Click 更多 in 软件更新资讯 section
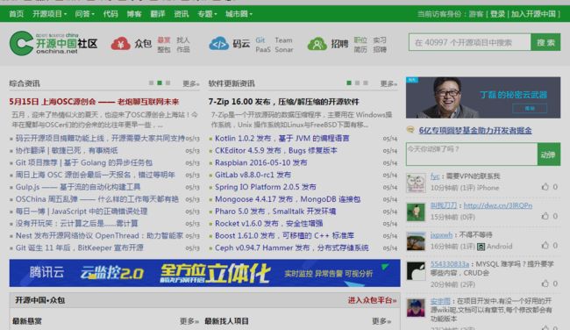The height and width of the screenshot is (330, 570). pyautogui.click(x=388, y=83)
